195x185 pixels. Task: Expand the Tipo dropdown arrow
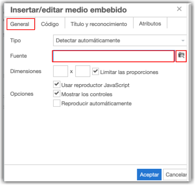tap(183, 41)
